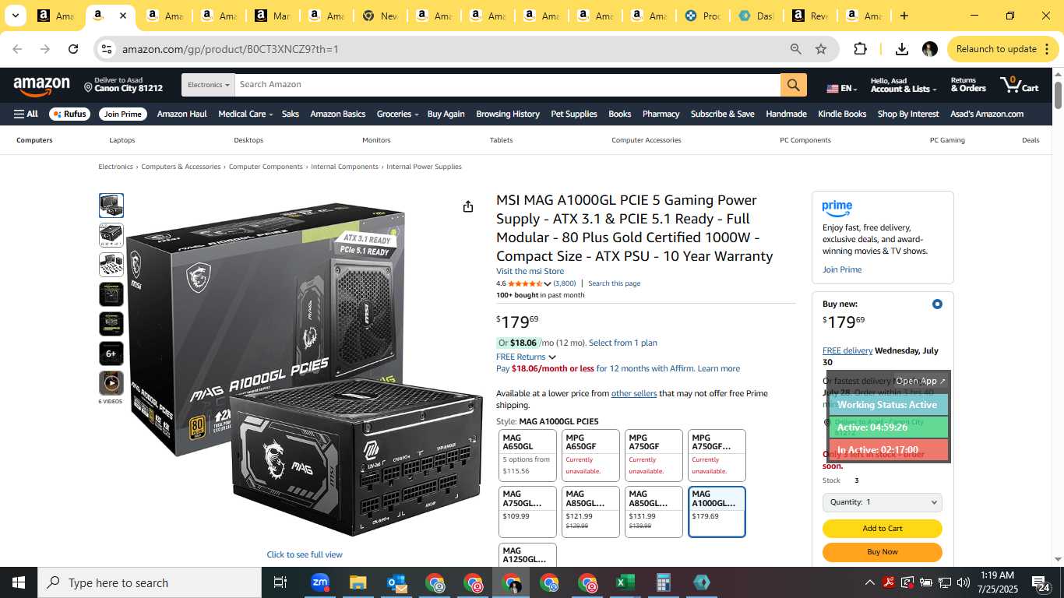Expand FREE Returns details

[552, 357]
